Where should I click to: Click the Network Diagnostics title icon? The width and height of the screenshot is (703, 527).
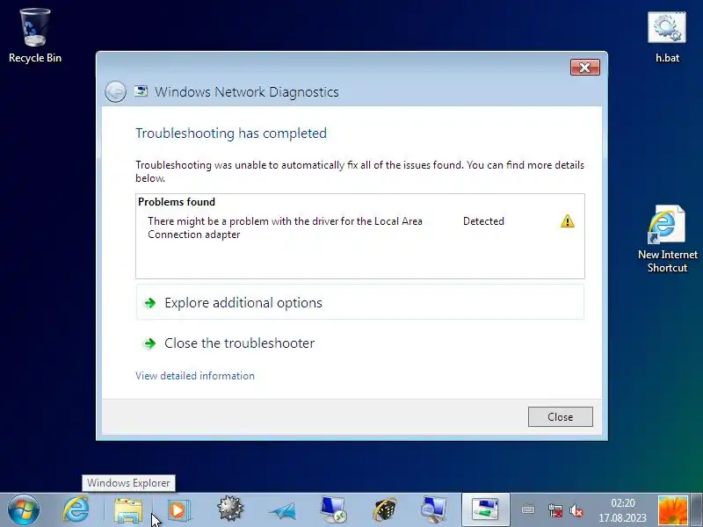141,91
